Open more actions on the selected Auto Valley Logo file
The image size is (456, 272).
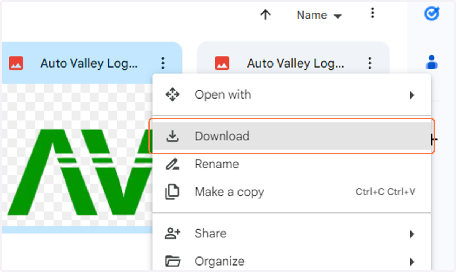(163, 63)
